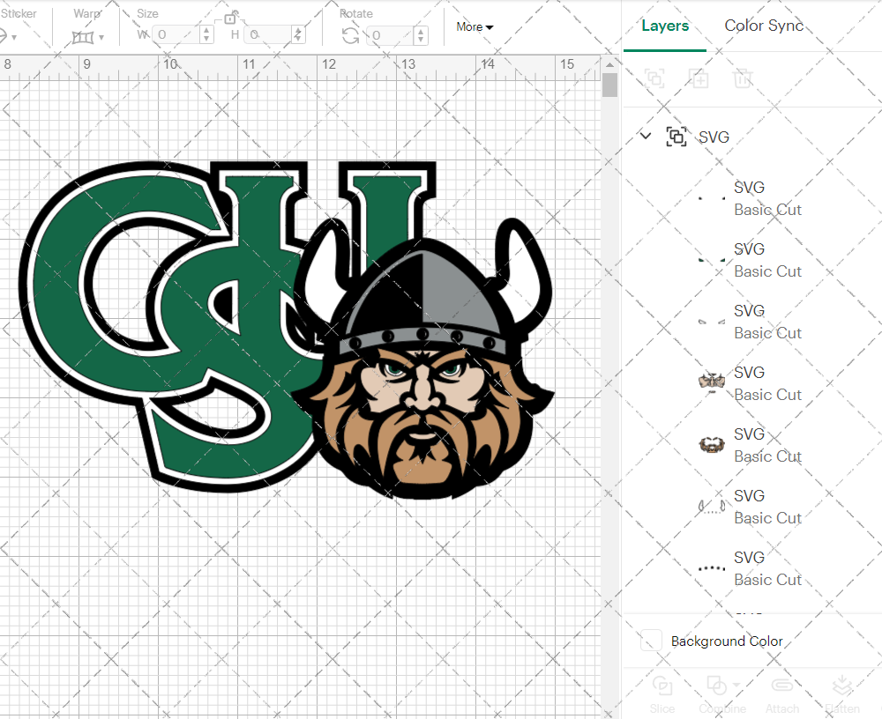Click the Duplicate layer icon in Layers panel
Viewport: 882px width, 719px height.
click(x=699, y=78)
